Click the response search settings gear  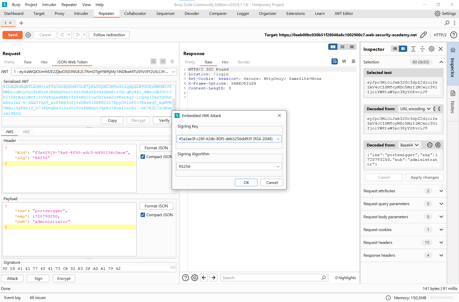tap(195, 278)
